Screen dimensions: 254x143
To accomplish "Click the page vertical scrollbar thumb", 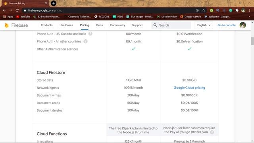I will pyautogui.click(x=252, y=41).
